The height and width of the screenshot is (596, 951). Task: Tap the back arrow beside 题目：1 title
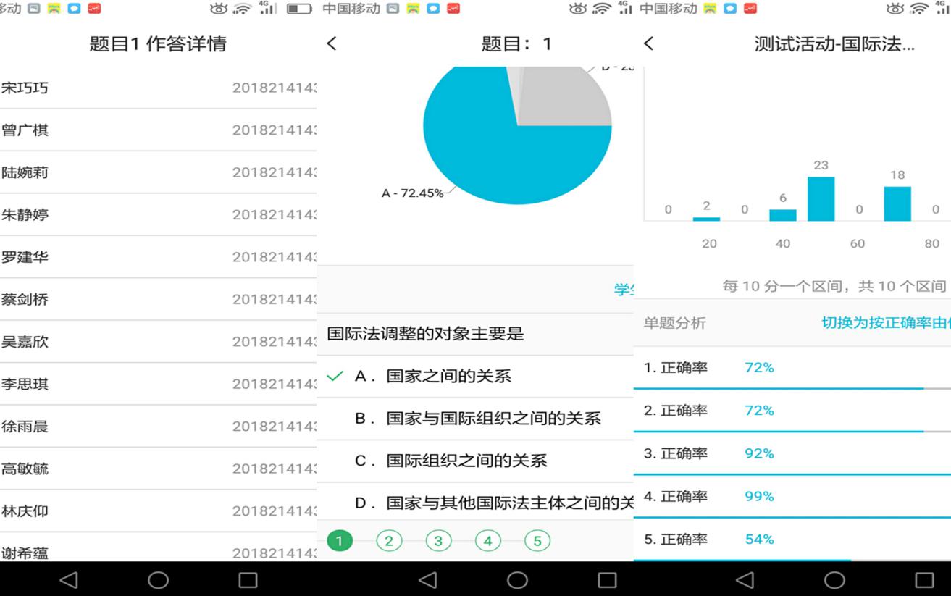click(332, 43)
